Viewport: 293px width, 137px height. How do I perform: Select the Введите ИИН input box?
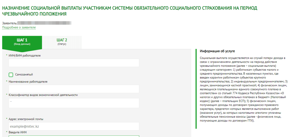click(74, 136)
